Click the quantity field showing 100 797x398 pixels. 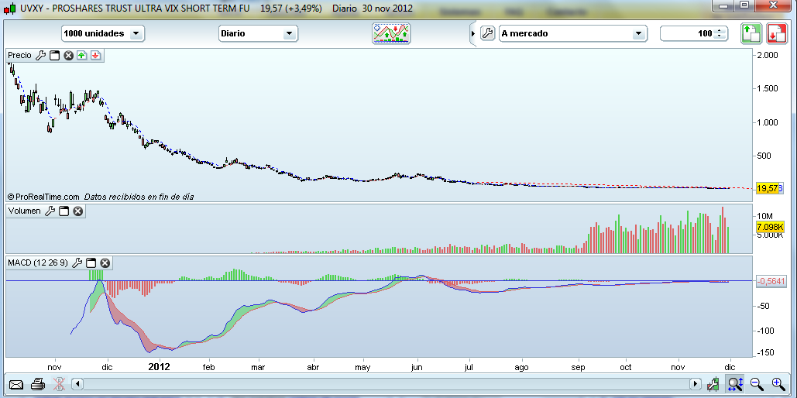tap(688, 33)
